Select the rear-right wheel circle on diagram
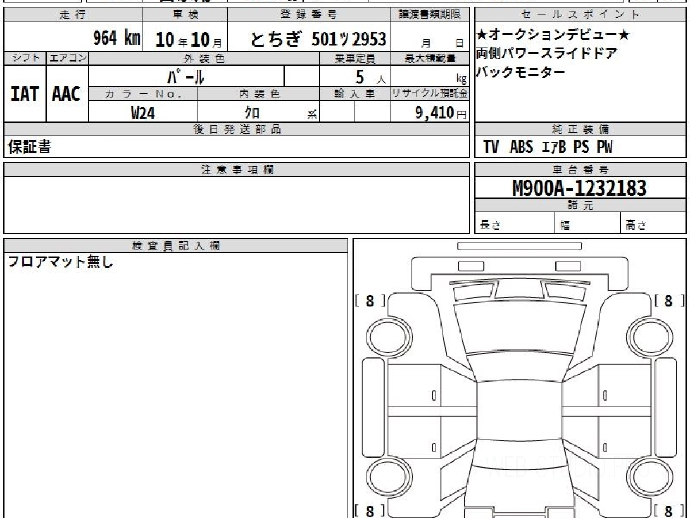This screenshot has width=690, height=518. [x=649, y=477]
